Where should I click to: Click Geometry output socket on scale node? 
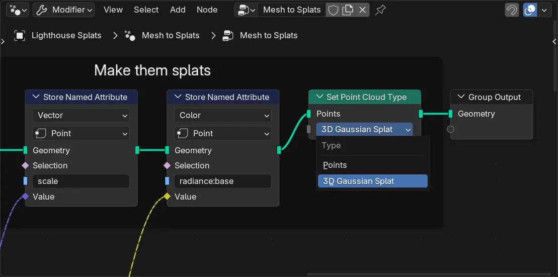(137, 150)
